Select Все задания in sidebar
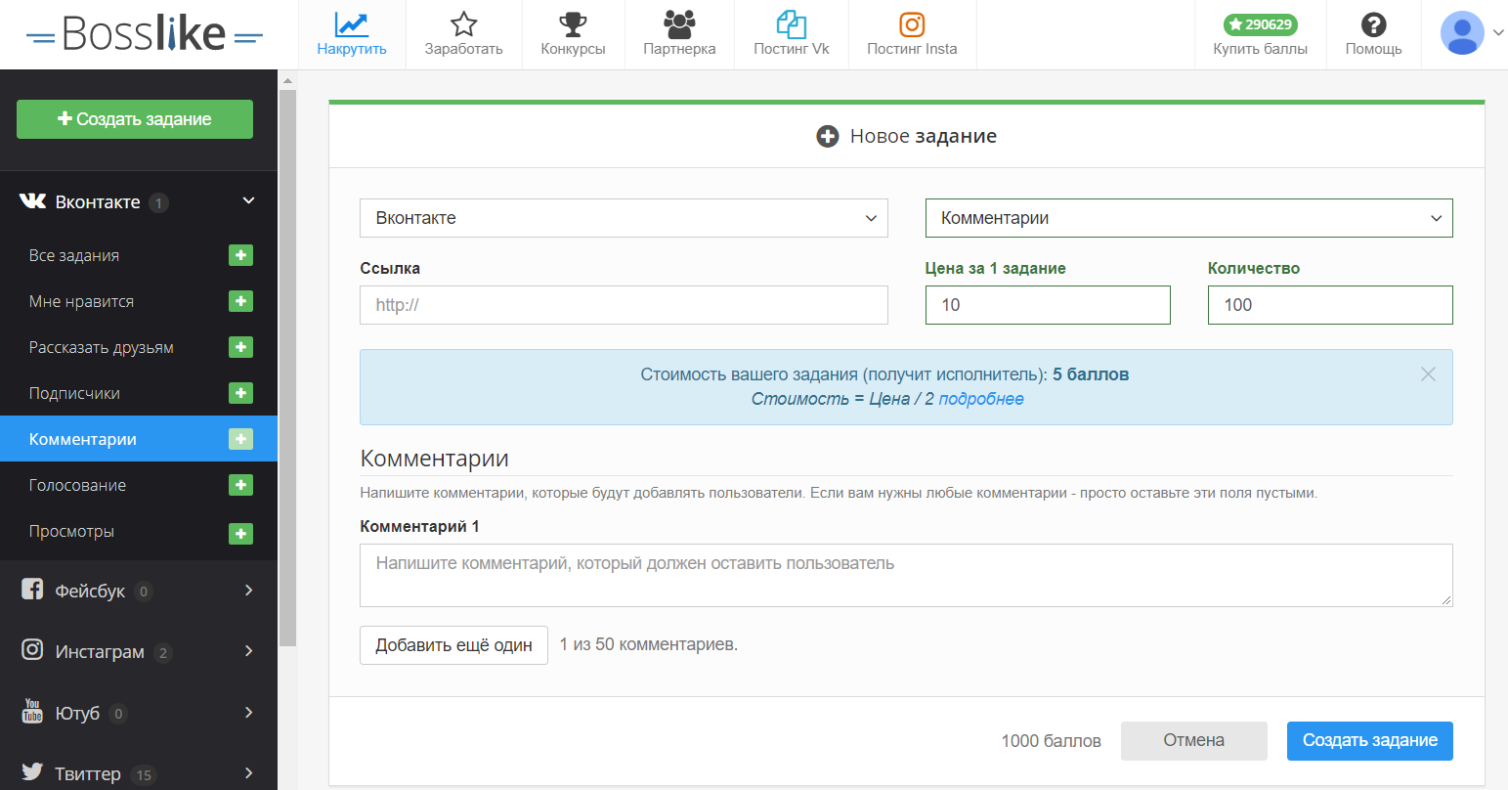 (x=74, y=255)
